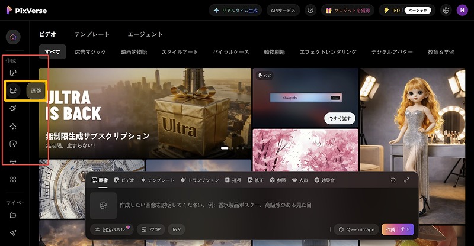
Task: Select the 映画的物語 category
Action: tap(134, 52)
